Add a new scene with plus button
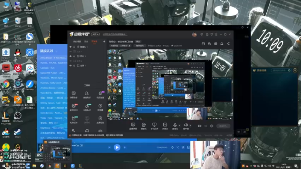 click(x=104, y=41)
